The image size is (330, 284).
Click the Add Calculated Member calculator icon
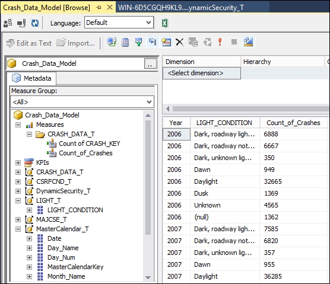(125, 42)
